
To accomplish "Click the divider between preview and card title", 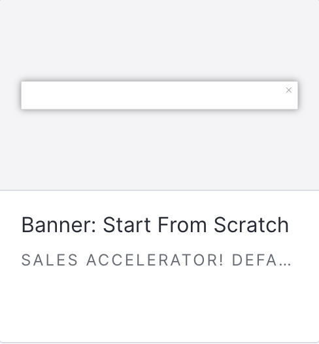I will pos(159,190).
